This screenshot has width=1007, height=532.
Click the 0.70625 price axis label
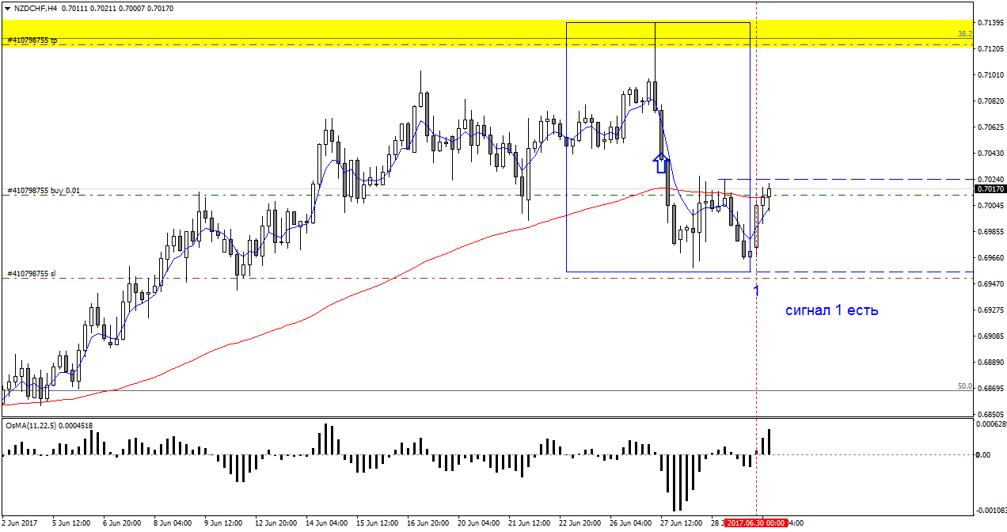click(991, 127)
